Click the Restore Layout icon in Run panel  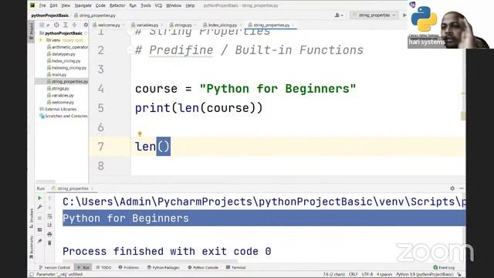click(39, 230)
